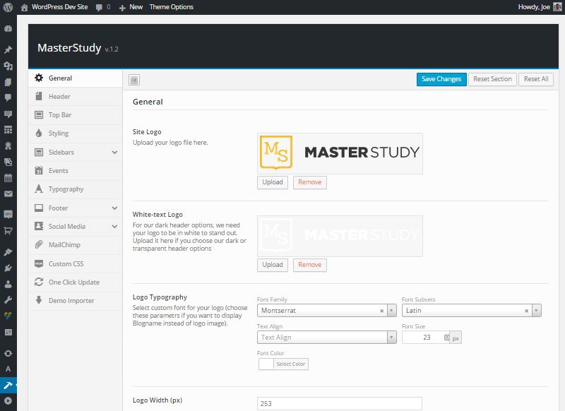Open WordPress Dev Site home link
The image size is (565, 411).
(54, 7)
